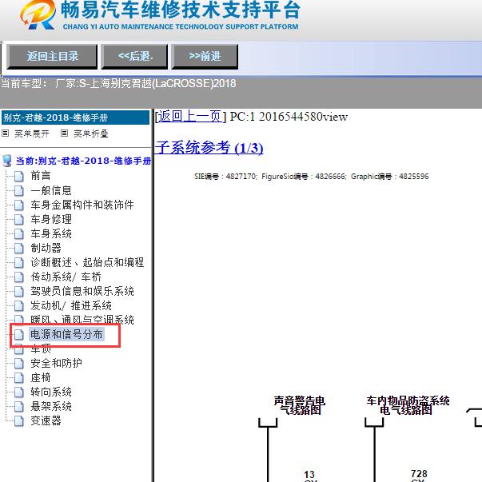Click the page icon next to 转向系统
Screen dimensions: 482x482
(18, 392)
